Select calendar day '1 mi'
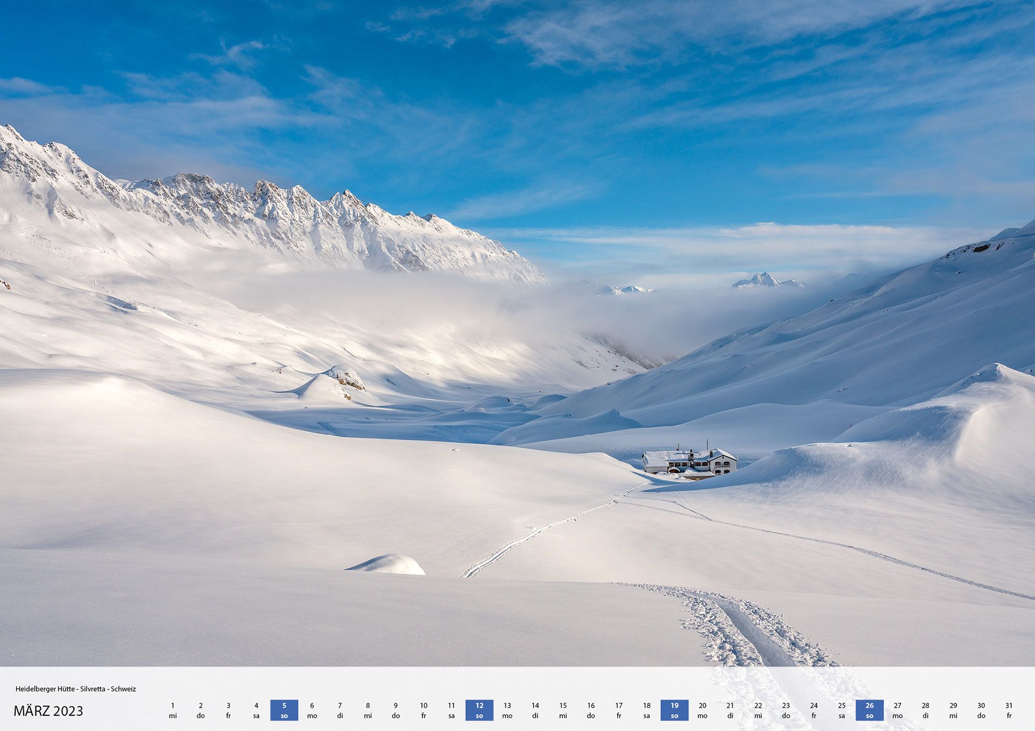Image resolution: width=1035 pixels, height=731 pixels. tap(172, 711)
